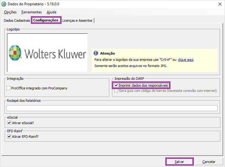Click the 'Somente serão aceitos arquivos' note text

pyautogui.click(x=131, y=66)
